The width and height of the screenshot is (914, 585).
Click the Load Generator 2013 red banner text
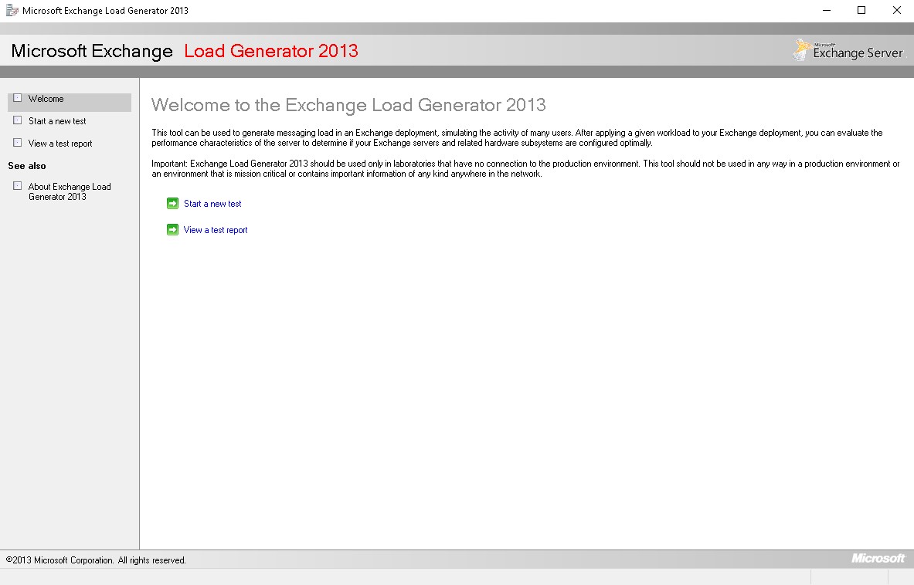tap(271, 51)
